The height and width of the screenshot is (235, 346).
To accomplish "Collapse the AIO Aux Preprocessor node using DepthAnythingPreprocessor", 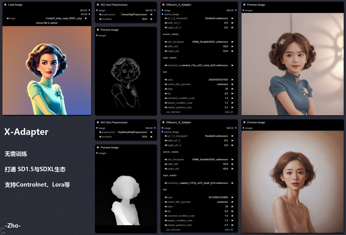I will 98,122.
